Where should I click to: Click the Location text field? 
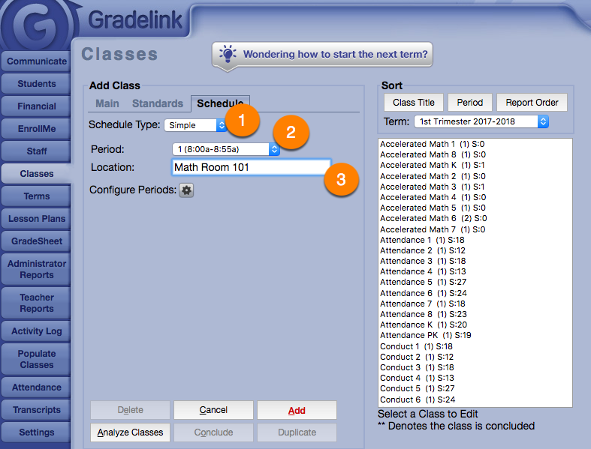[x=251, y=167]
